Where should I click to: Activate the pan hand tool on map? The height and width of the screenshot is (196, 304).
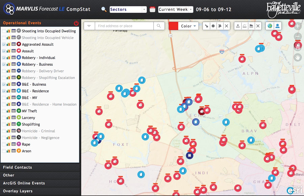point(298,57)
